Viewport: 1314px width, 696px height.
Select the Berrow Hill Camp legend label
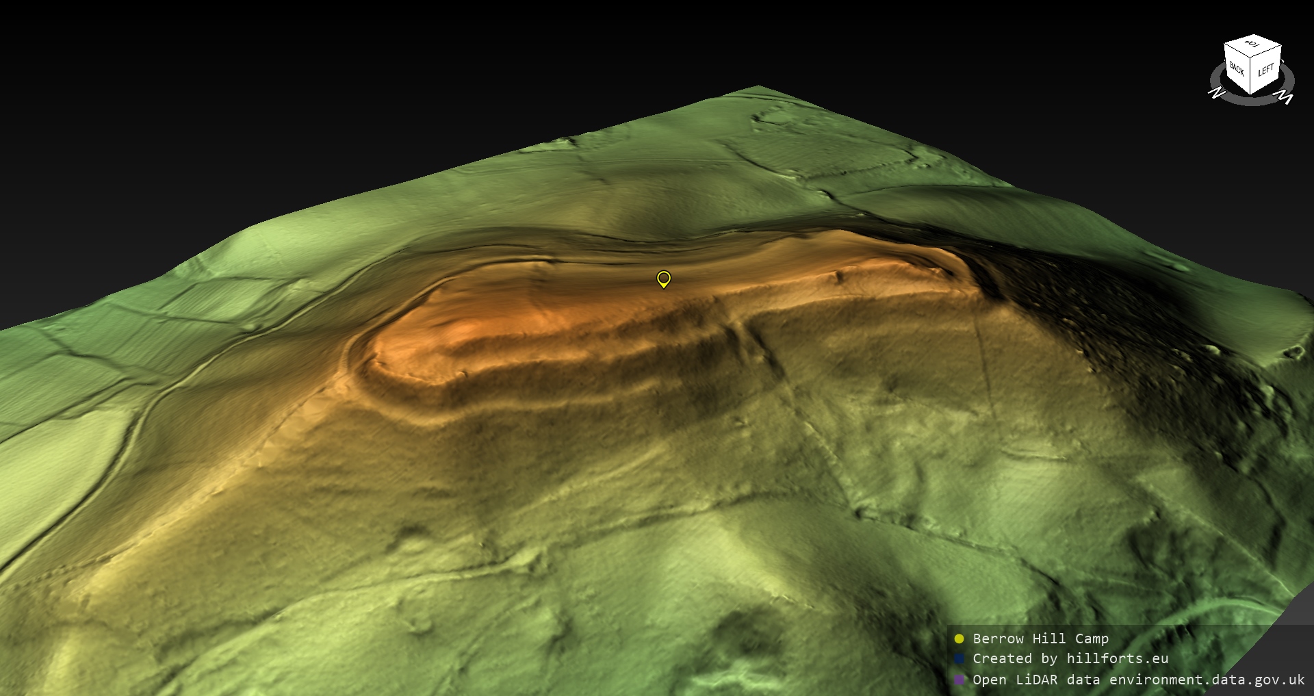pyautogui.click(x=1040, y=639)
